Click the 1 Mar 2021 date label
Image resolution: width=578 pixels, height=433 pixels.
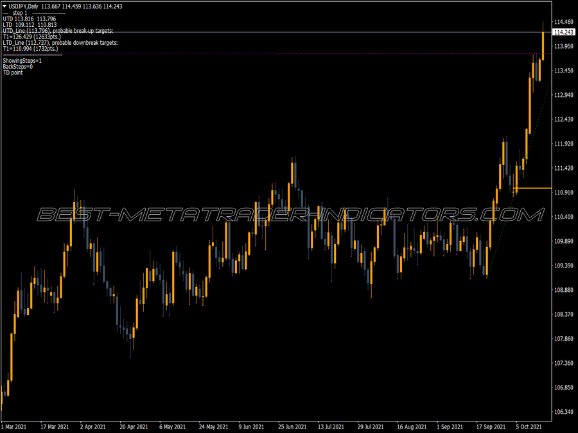(x=14, y=427)
